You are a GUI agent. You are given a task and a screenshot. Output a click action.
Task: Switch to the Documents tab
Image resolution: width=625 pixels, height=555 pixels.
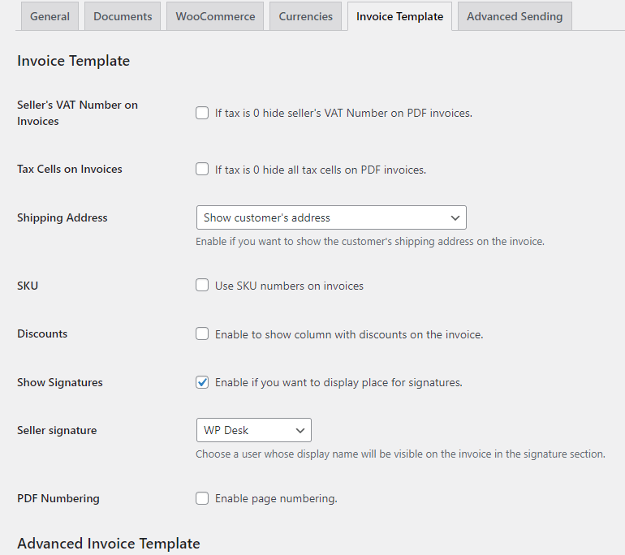pos(123,16)
